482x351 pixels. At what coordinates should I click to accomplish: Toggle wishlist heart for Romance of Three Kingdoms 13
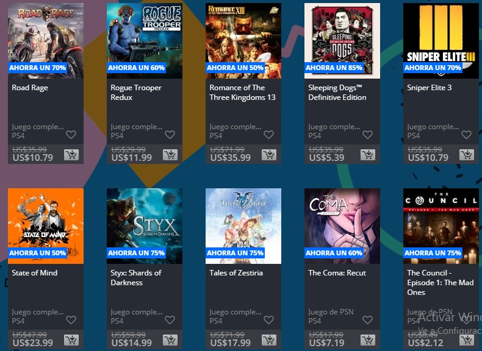click(268, 135)
